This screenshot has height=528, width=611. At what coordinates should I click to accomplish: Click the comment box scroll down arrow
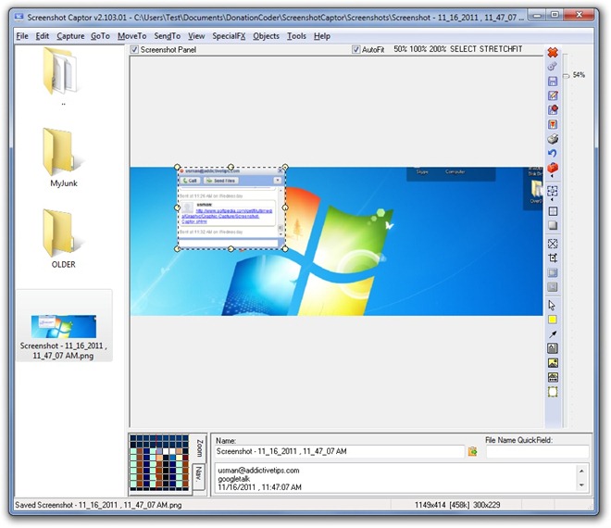(x=581, y=484)
